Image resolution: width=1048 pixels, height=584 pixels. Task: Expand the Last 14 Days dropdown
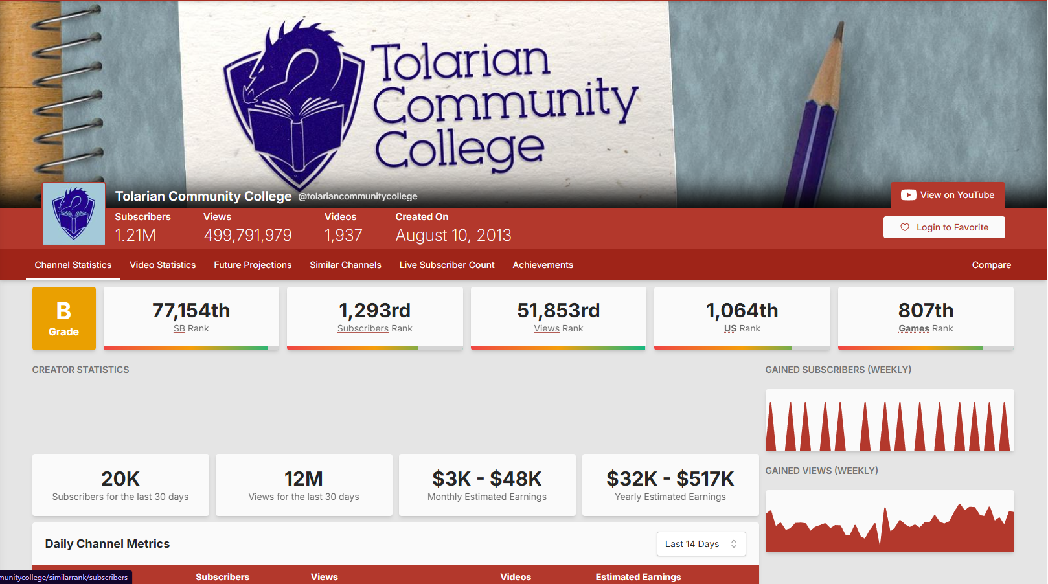(701, 544)
